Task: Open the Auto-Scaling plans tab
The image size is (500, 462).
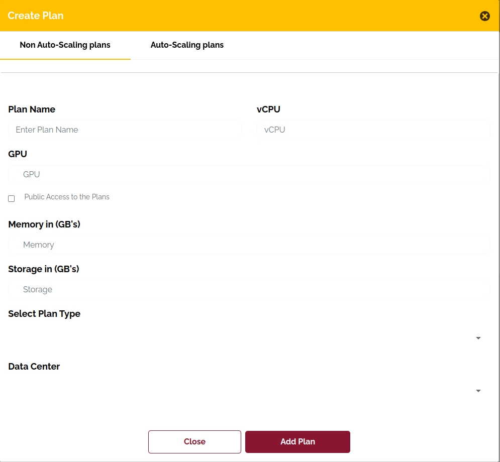Action: point(187,45)
